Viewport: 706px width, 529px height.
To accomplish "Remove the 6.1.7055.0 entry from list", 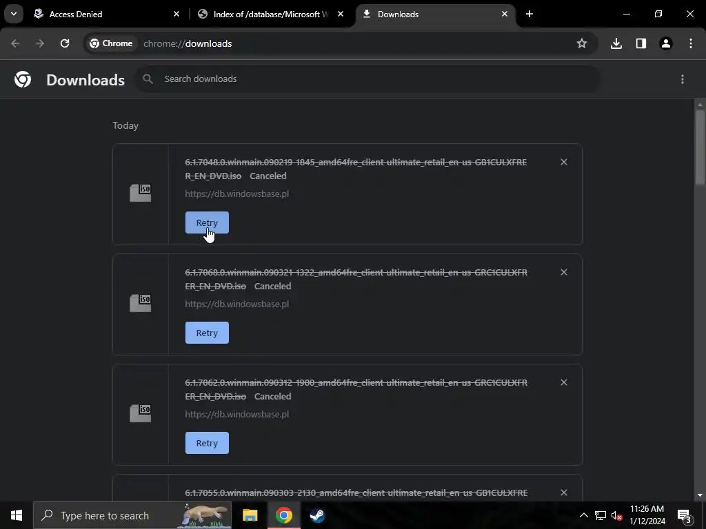I will point(564,492).
